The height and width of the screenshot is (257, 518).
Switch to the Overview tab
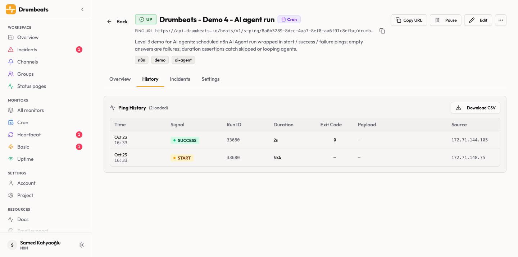[x=120, y=79]
